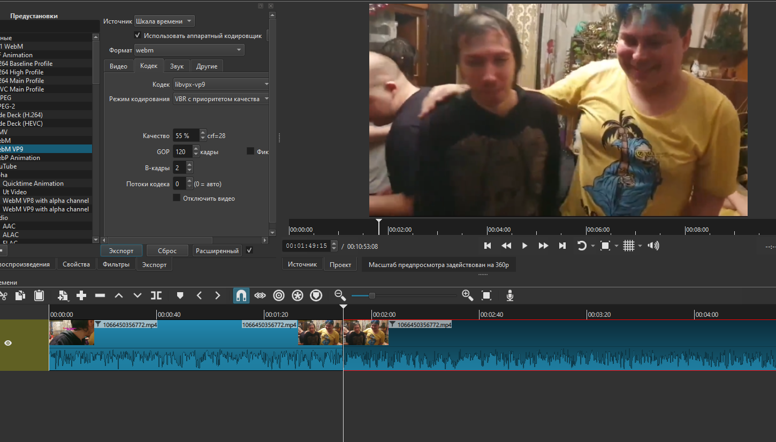Select the 'Ut Video' preset

coord(14,192)
